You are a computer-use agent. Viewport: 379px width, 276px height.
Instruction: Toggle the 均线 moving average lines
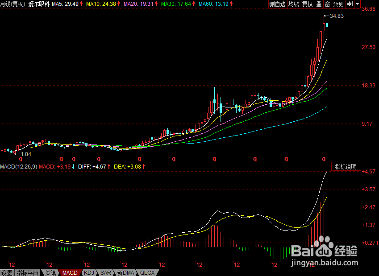tap(294, 4)
